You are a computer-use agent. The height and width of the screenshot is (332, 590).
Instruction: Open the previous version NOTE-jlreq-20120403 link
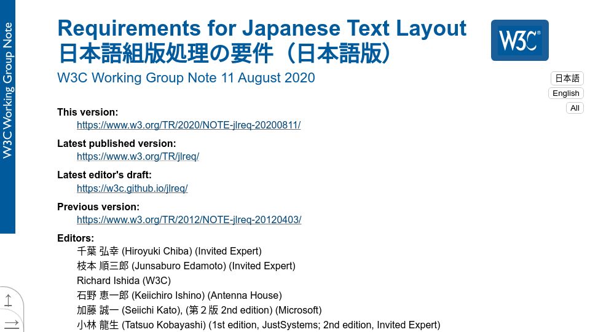[189, 219]
